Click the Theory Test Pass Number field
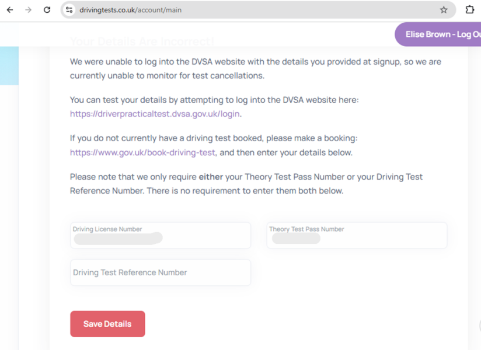The width and height of the screenshot is (481, 350). [356, 235]
